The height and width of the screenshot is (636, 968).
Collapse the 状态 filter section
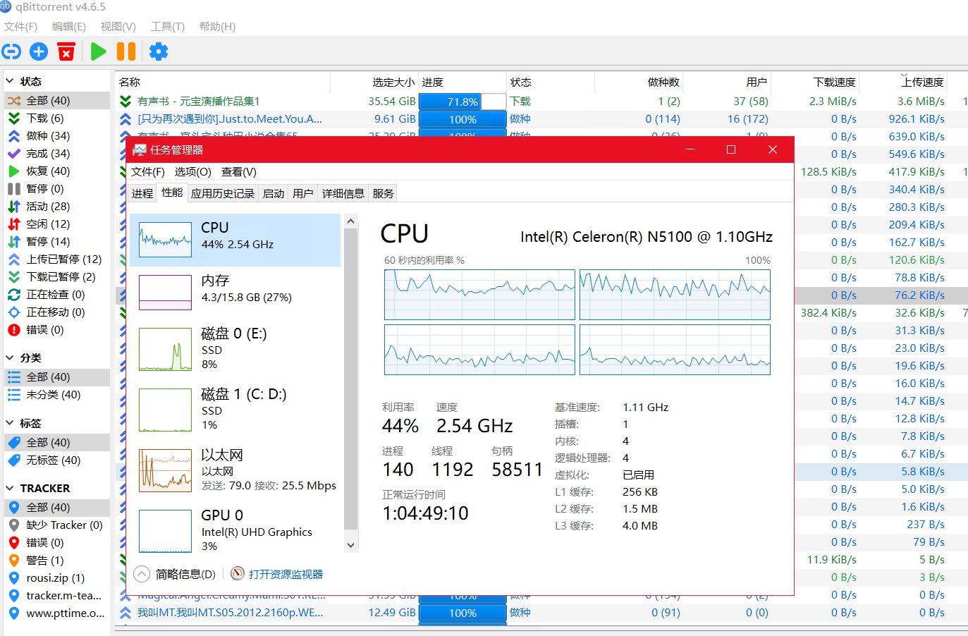[x=10, y=82]
